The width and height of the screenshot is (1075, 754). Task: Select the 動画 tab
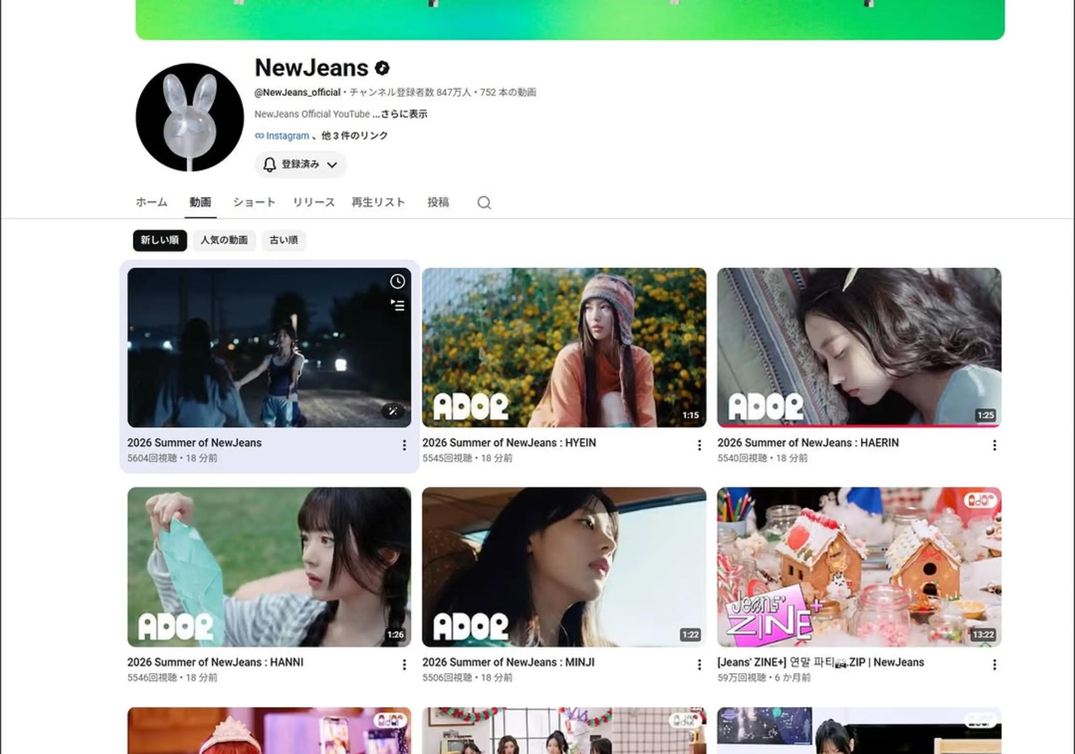(x=200, y=202)
